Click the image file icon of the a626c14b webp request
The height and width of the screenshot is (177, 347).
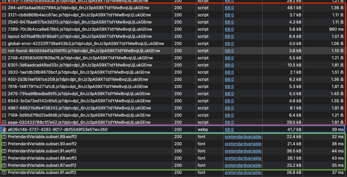pos(4,129)
